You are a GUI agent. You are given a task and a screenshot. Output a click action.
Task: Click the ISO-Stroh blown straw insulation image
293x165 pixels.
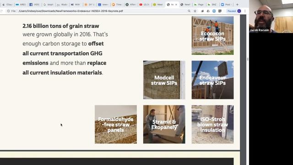click(212, 124)
